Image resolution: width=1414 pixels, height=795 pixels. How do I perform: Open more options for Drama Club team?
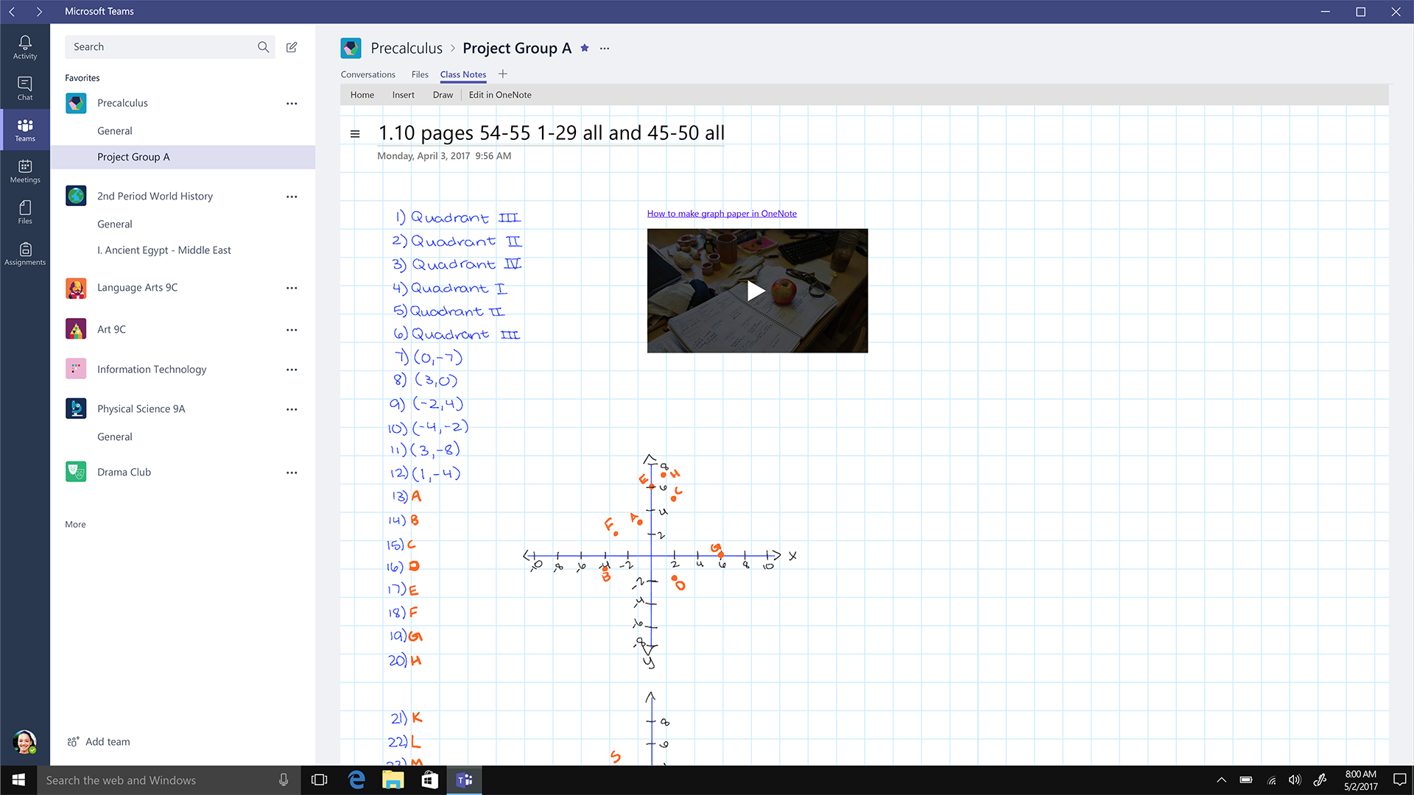click(x=292, y=473)
